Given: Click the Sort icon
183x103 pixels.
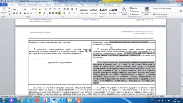Looking at the screenshot, I should [72, 9].
